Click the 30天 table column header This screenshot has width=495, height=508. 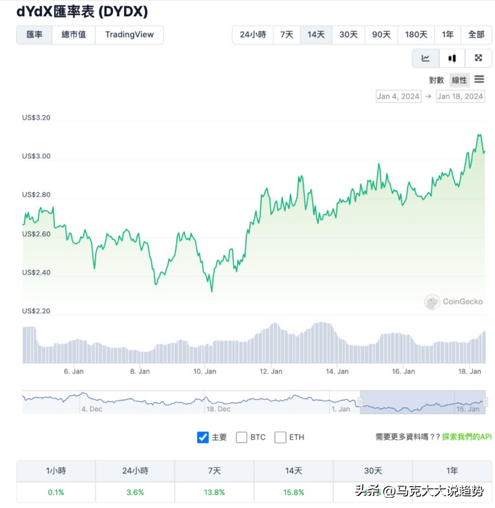click(x=372, y=471)
